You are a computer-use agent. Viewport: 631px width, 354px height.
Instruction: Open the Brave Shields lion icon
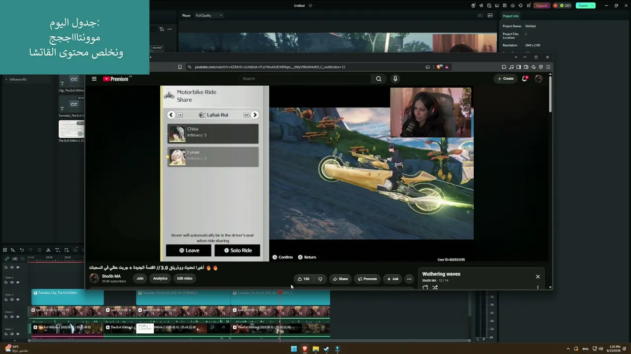click(438, 67)
